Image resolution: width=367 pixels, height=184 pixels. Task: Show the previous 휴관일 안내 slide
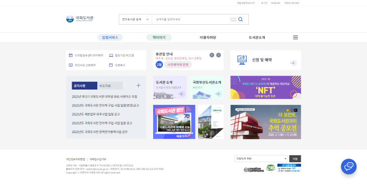pos(212,55)
